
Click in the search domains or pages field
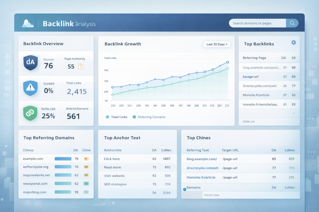[257, 23]
